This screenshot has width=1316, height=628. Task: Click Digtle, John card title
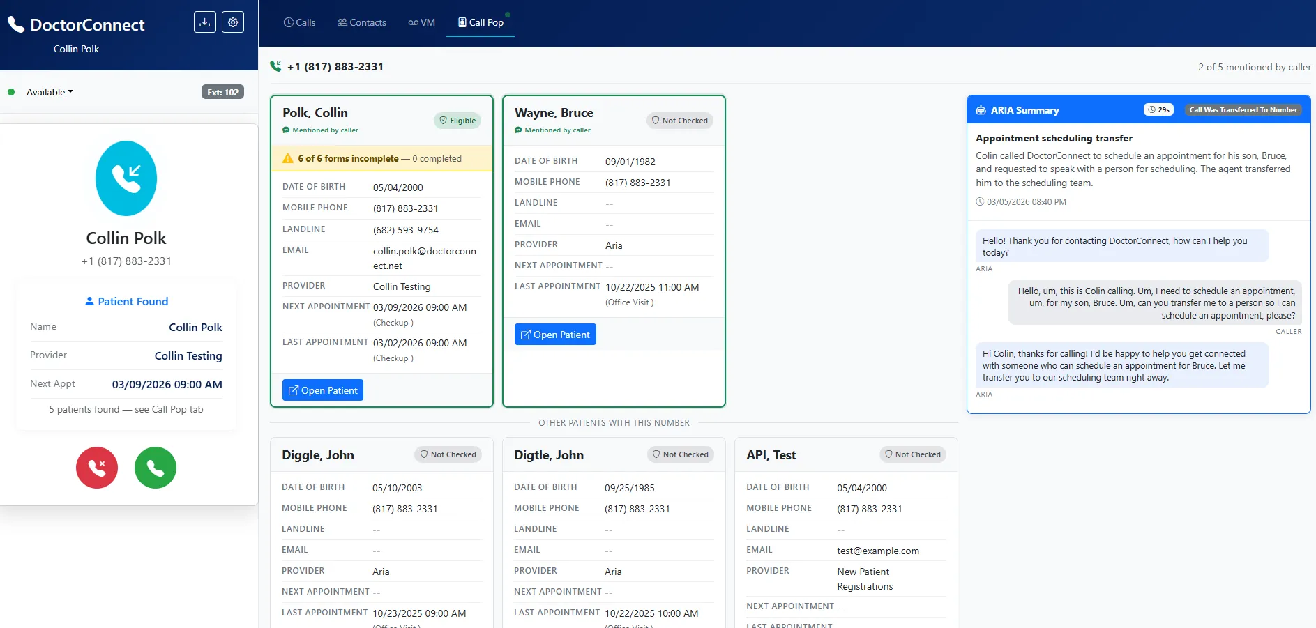549,454
